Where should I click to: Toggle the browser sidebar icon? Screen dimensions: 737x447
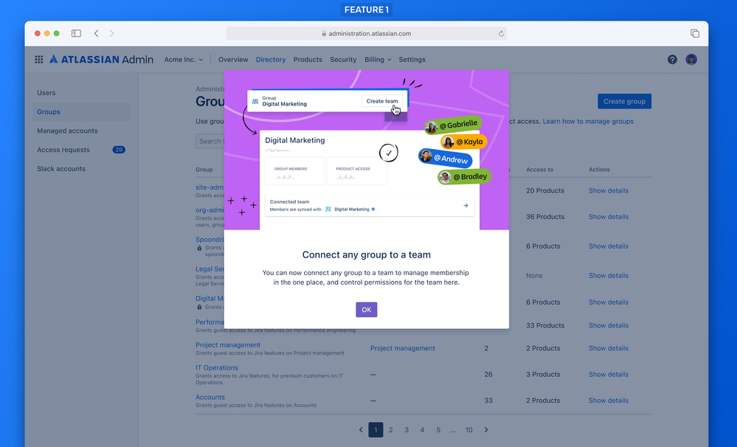click(x=76, y=33)
